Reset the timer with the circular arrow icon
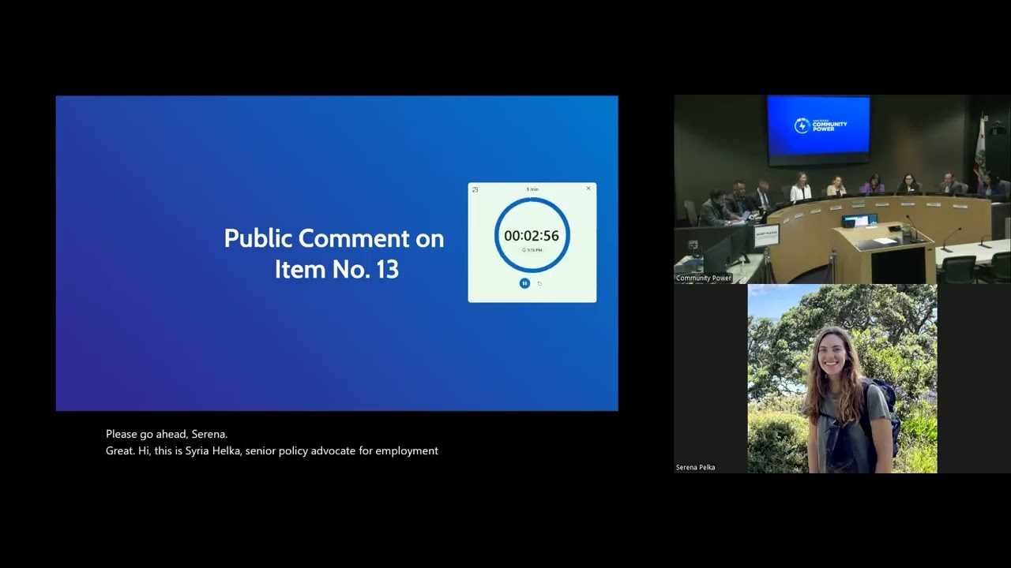 click(539, 283)
